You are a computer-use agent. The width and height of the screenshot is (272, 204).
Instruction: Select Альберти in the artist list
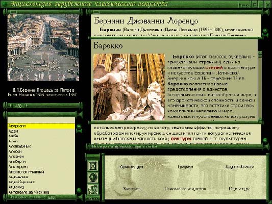point(41,162)
